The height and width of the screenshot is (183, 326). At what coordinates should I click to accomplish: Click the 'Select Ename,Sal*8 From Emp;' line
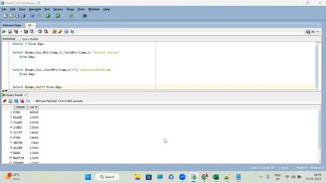(37, 87)
